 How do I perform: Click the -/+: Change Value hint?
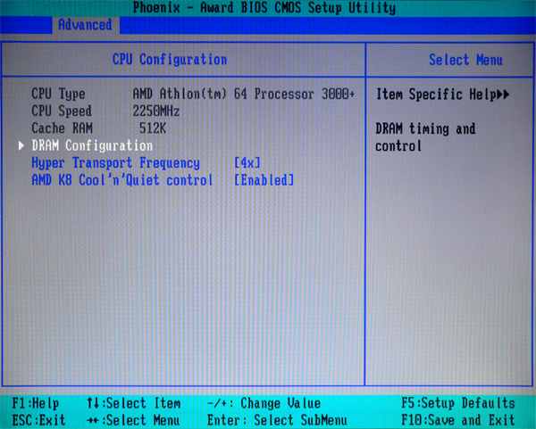pos(264,403)
